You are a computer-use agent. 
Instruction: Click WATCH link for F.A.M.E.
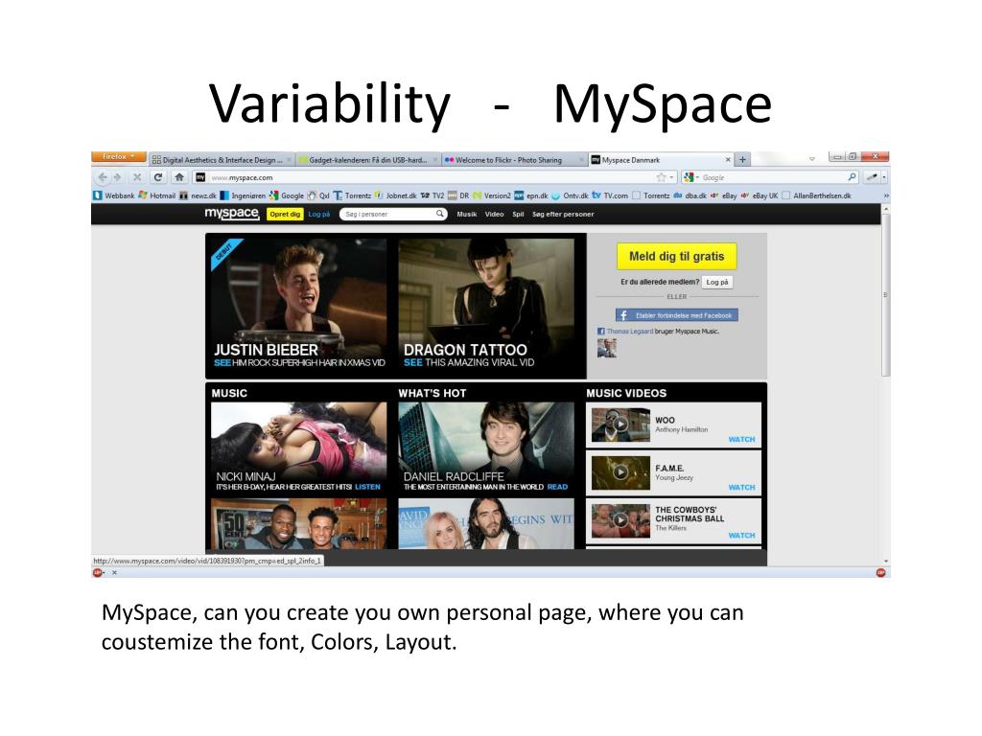pyautogui.click(x=741, y=487)
